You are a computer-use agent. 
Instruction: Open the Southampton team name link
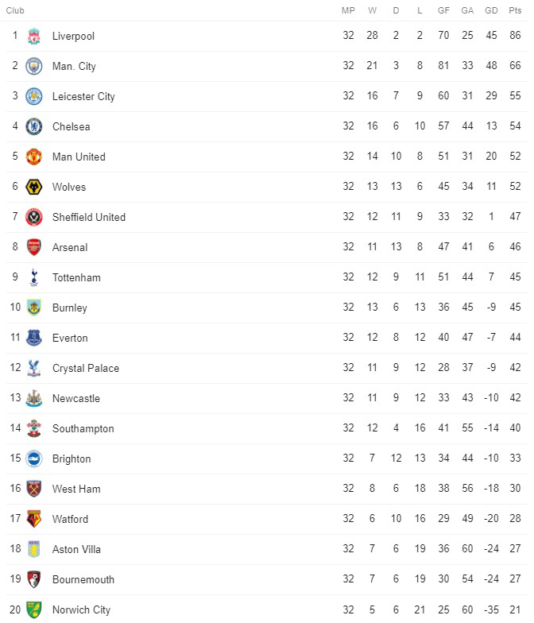tap(83, 429)
